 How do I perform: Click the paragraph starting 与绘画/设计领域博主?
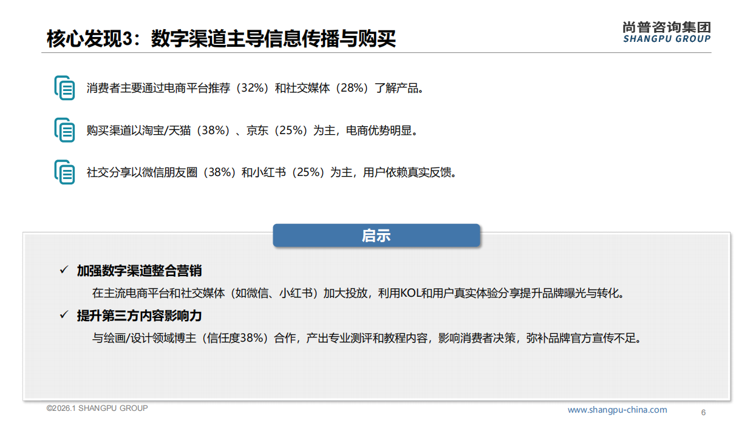[367, 338]
